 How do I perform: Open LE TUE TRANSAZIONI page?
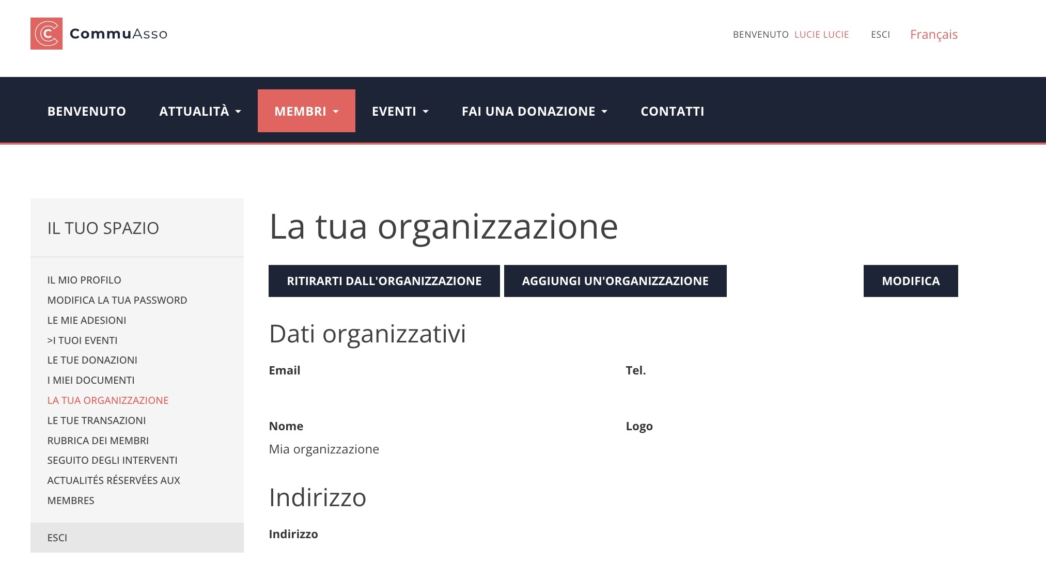[97, 420]
